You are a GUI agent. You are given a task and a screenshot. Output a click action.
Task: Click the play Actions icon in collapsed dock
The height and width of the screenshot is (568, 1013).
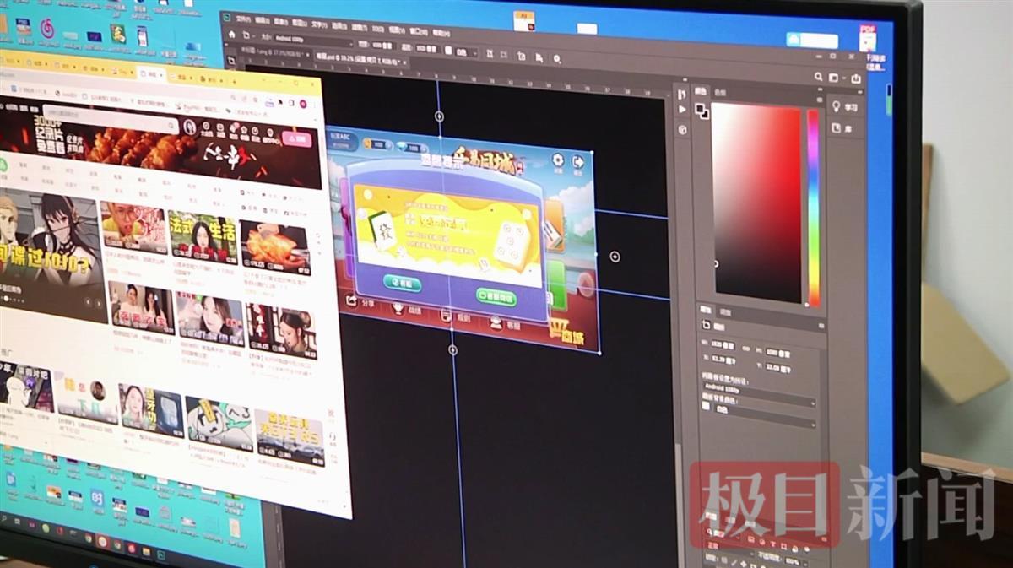[682, 110]
